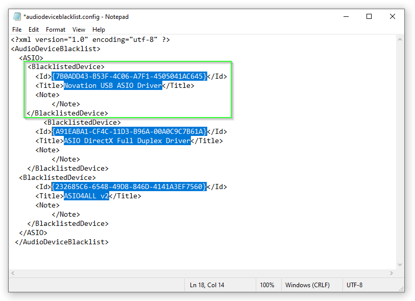Click the Ln 18, Col 14 indicator
415x301 pixels.
coord(207,285)
